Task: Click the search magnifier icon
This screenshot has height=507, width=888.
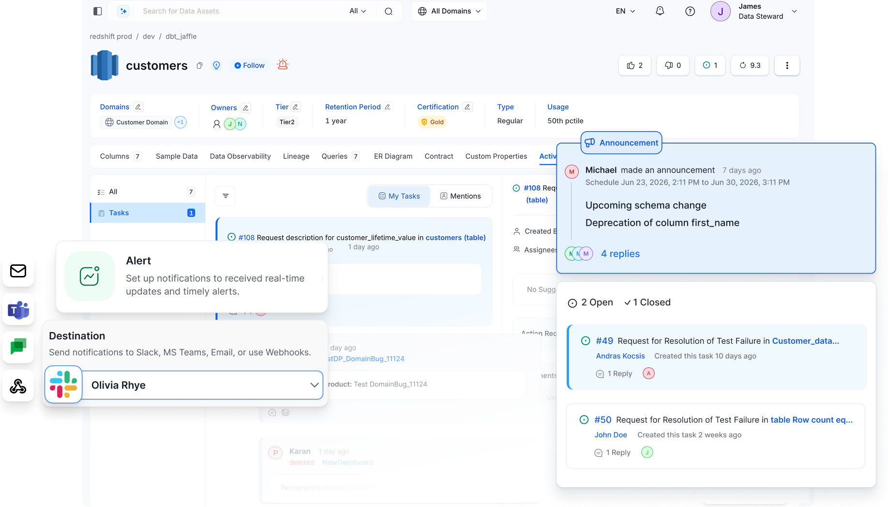Action: pyautogui.click(x=389, y=11)
